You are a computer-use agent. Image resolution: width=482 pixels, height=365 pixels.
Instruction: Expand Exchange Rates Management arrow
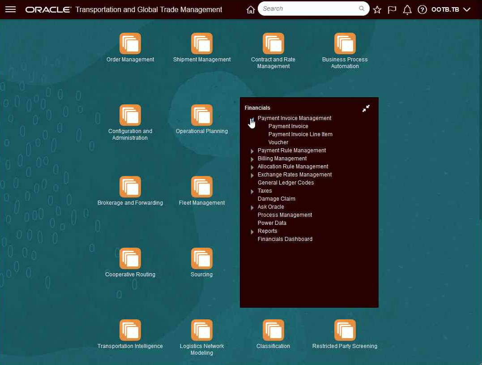[252, 175]
